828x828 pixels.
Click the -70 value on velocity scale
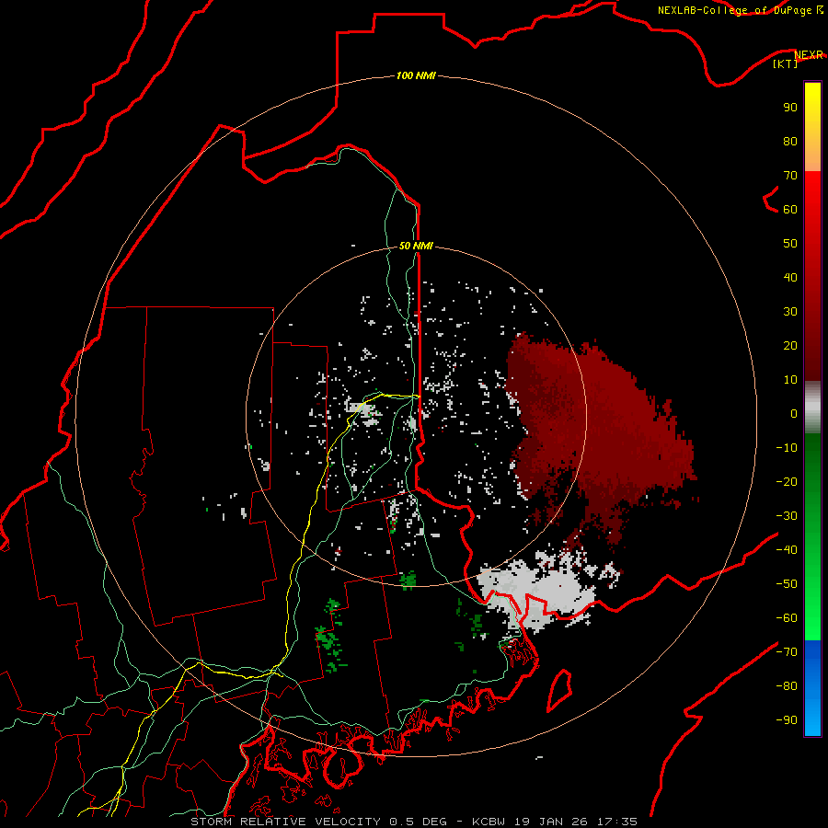[x=787, y=652]
